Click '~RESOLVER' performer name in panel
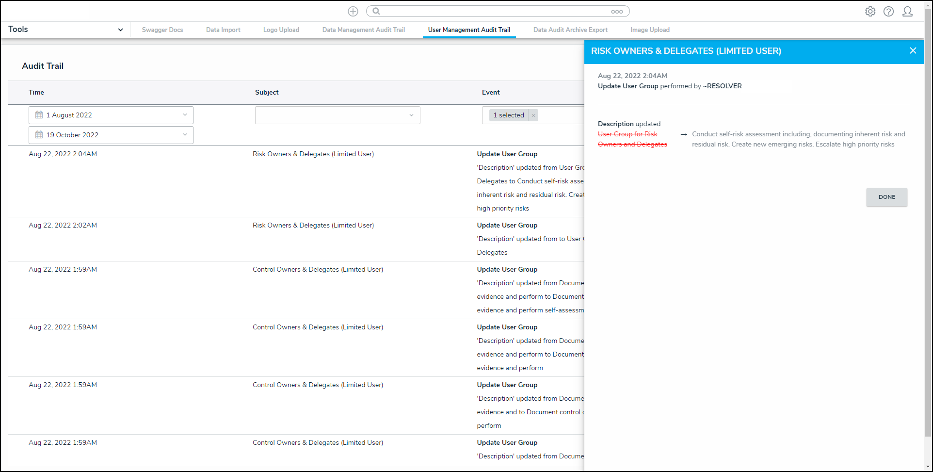The height and width of the screenshot is (472, 933). pyautogui.click(x=723, y=86)
